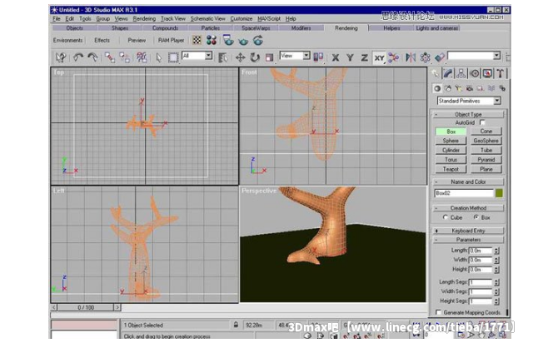Open the checkered Material Editor icon
548x343 pixels.
(x=197, y=40)
